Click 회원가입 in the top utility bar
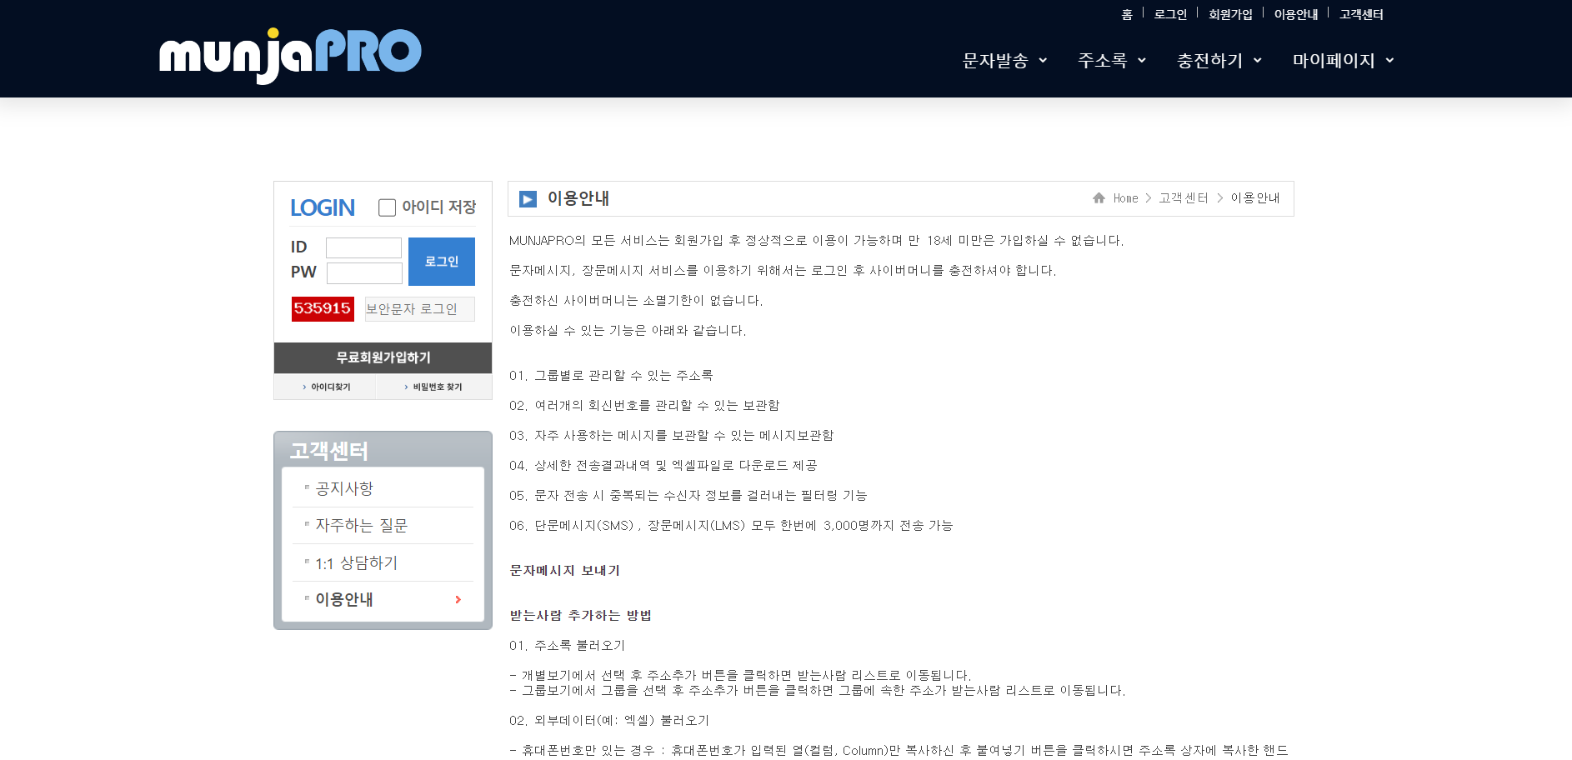 (1230, 14)
